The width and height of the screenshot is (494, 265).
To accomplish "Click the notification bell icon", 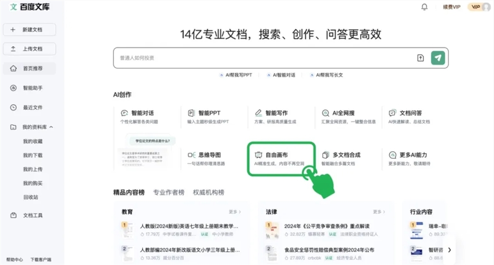I will 424,7.
